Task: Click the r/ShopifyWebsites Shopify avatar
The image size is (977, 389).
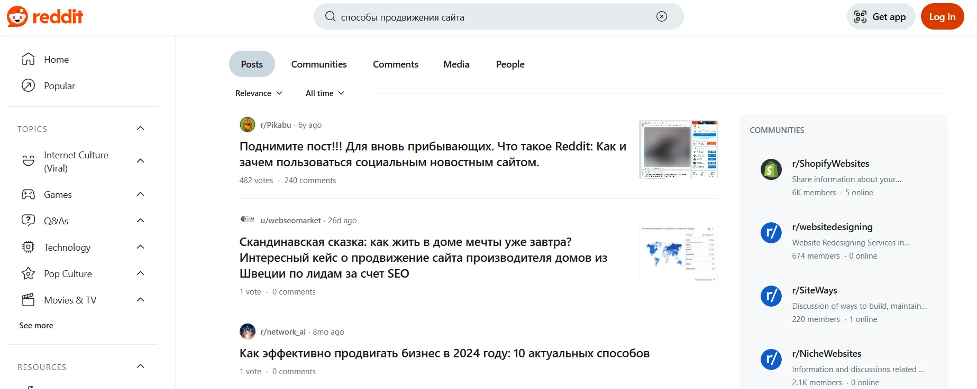Action: (771, 169)
